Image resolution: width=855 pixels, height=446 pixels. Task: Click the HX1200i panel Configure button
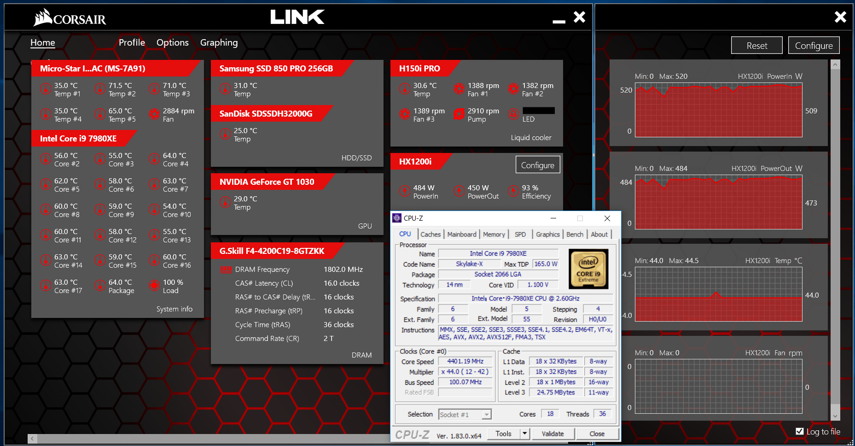(538, 165)
